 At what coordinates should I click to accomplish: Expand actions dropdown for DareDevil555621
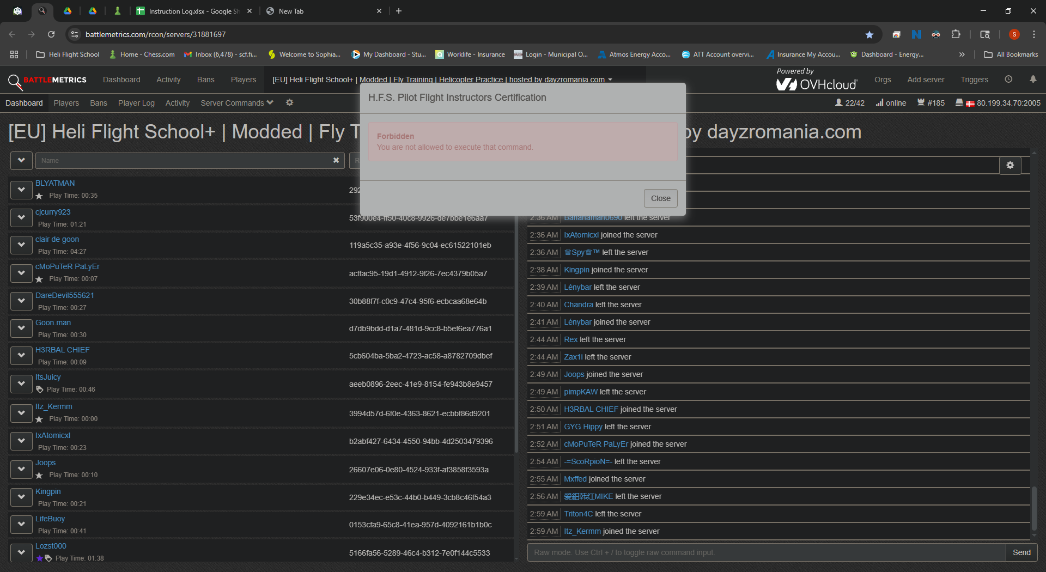[x=21, y=301]
